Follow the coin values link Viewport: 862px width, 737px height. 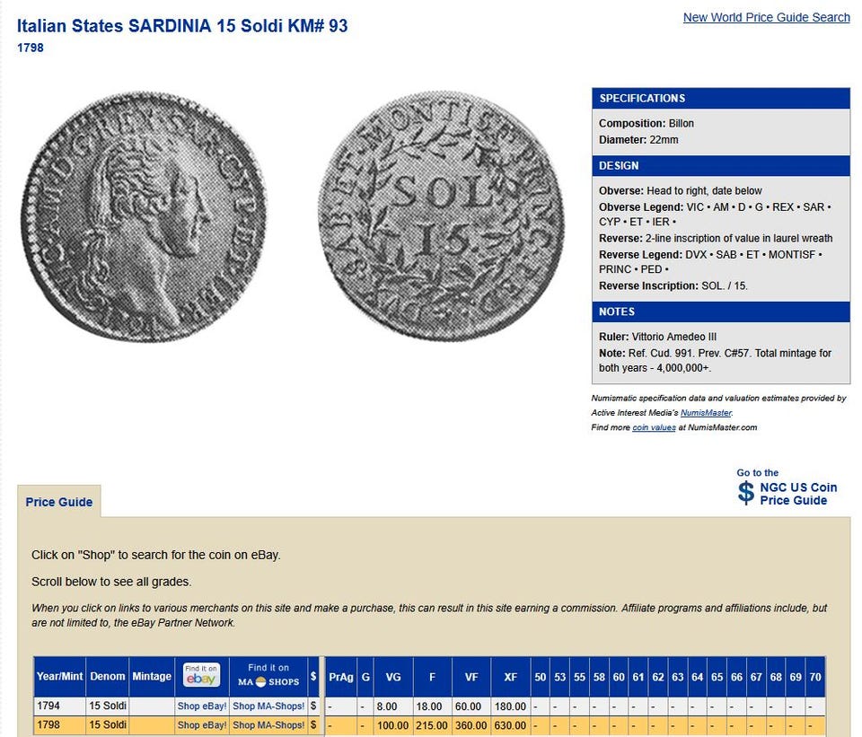654,427
